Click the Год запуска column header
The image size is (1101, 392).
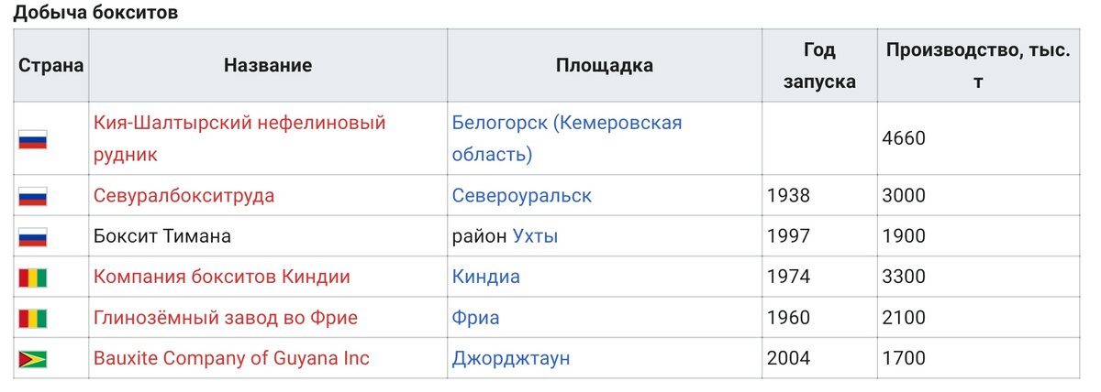(819, 65)
